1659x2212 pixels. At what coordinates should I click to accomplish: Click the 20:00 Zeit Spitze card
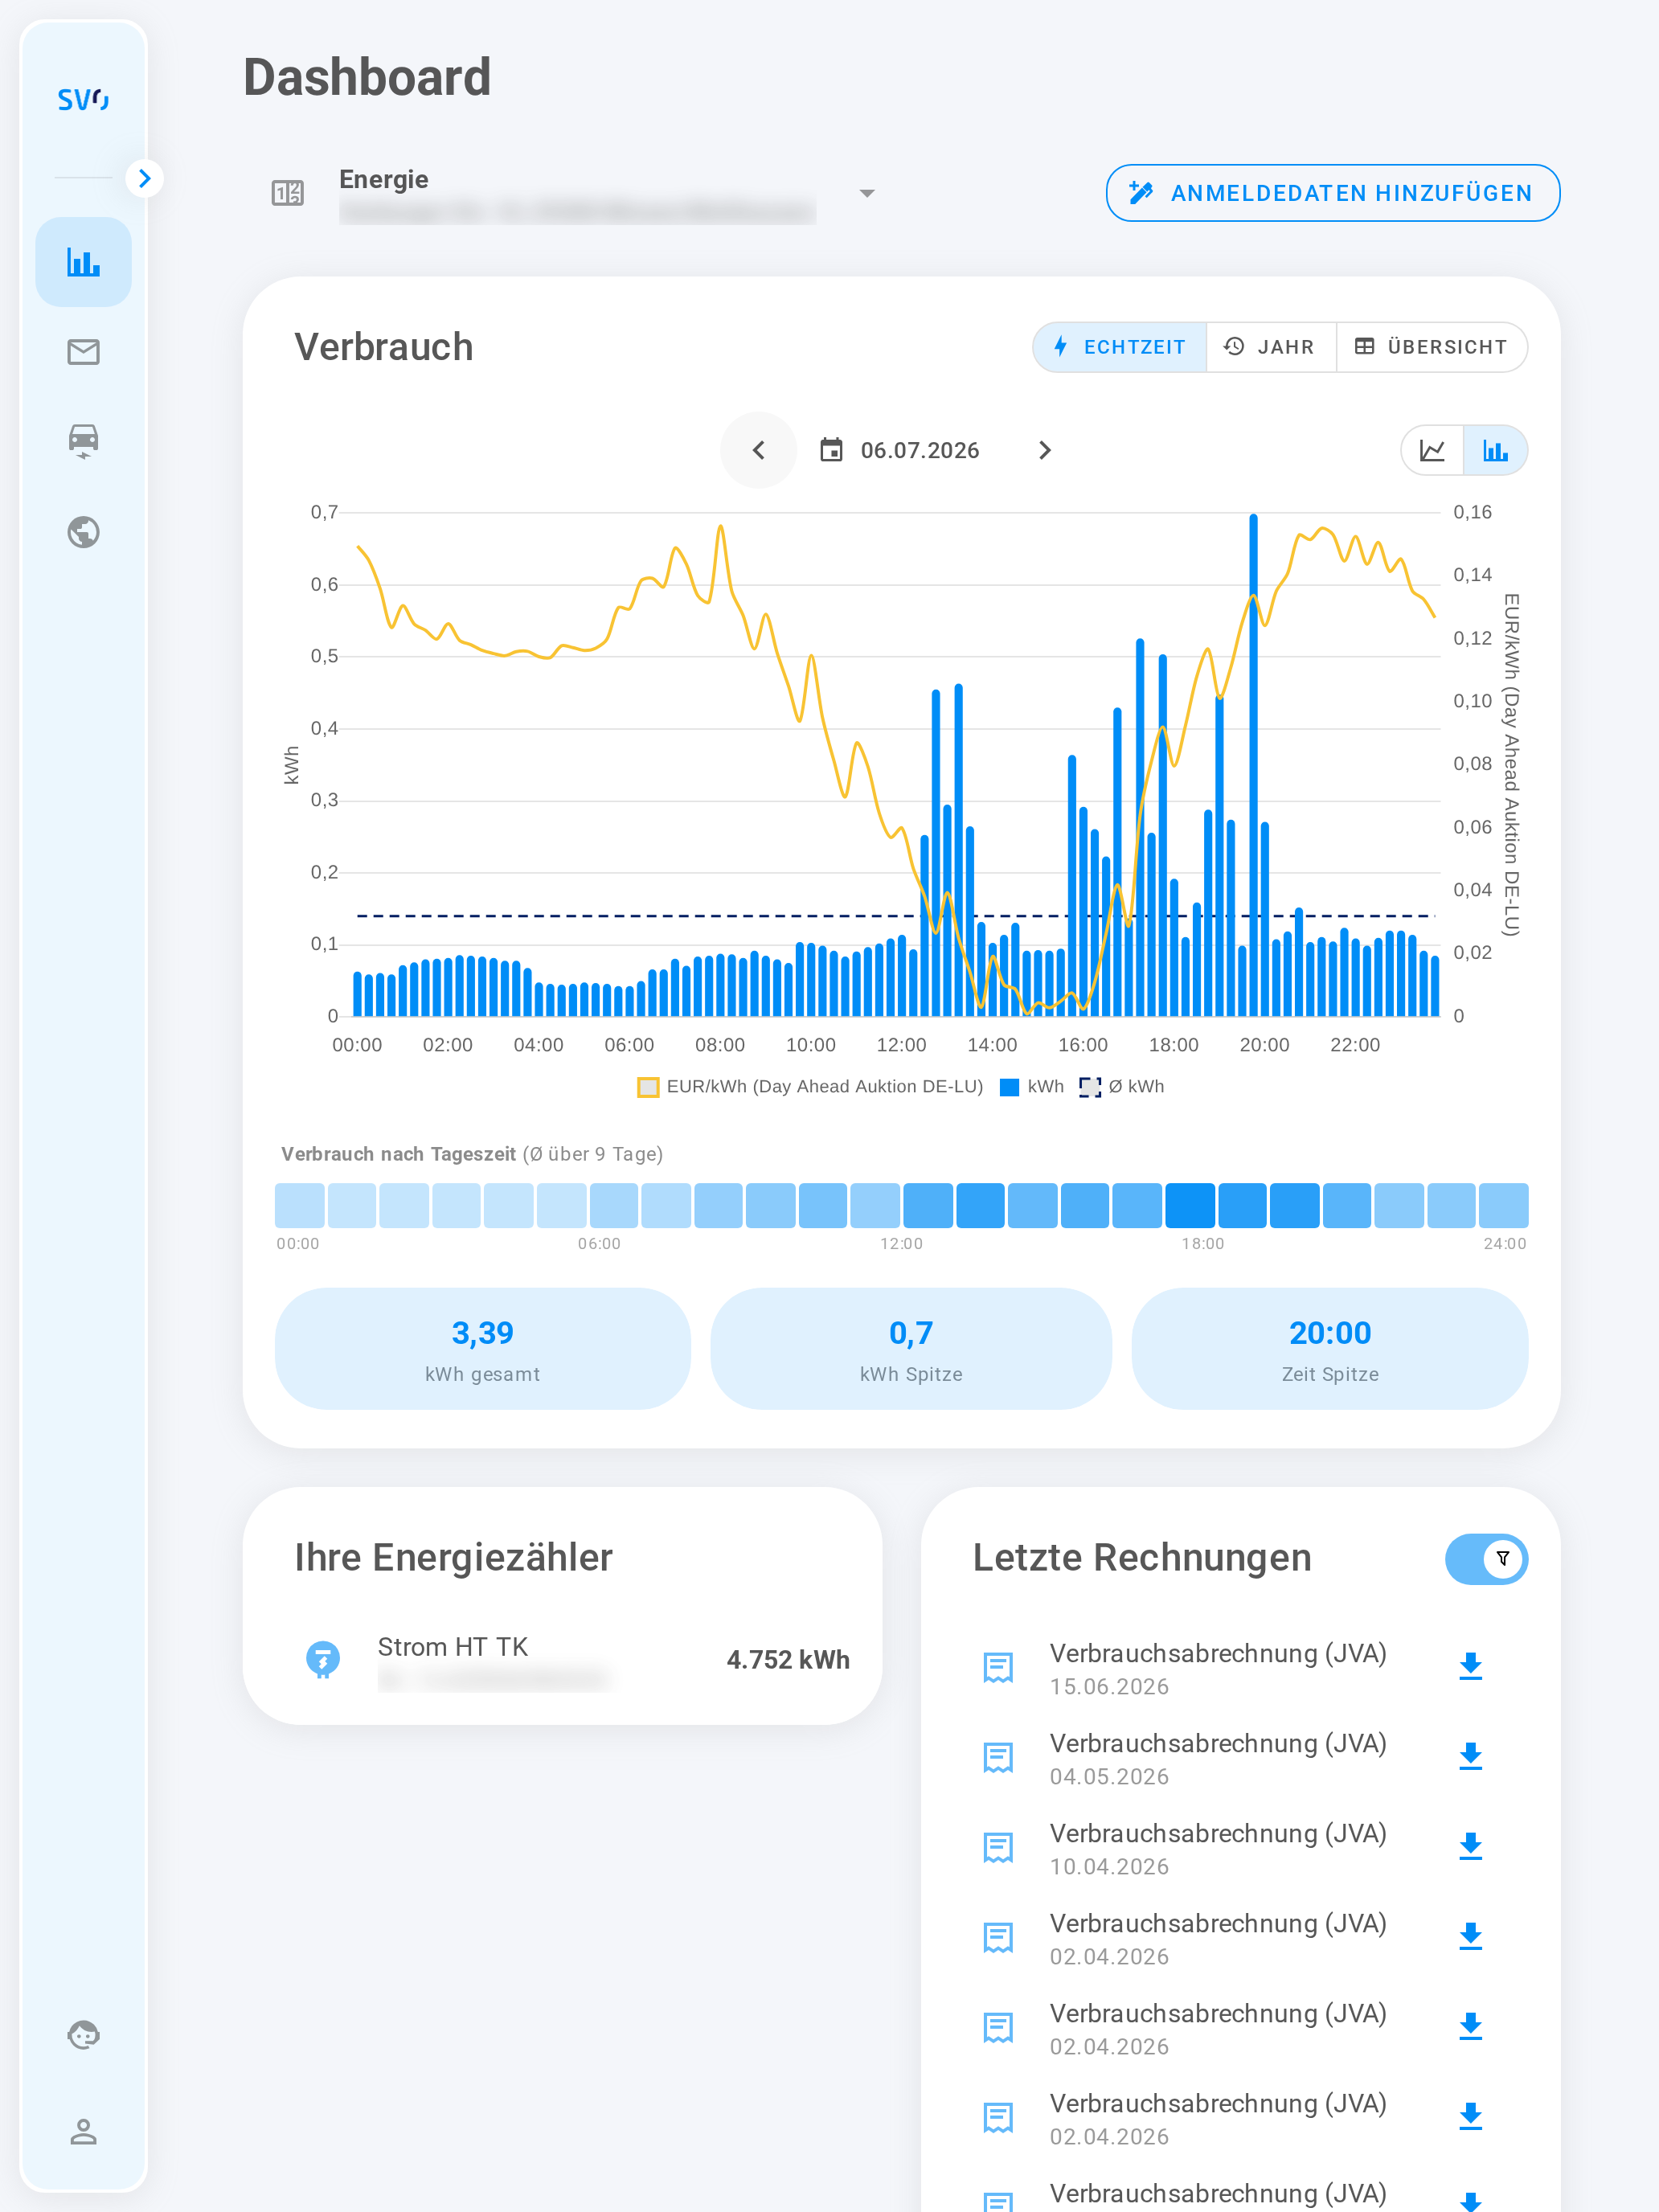pos(1330,1349)
